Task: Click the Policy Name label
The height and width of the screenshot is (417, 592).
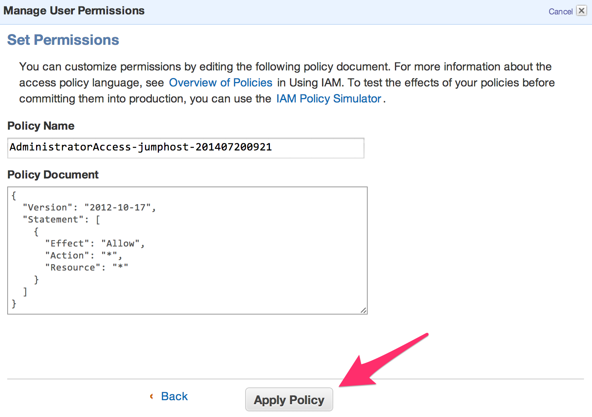Action: 41,126
